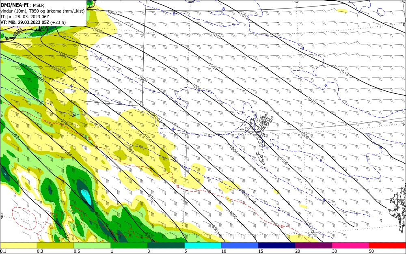Select the pink 30–50 legend swatch
Screen dimensions: 406x254
coord(351,245)
